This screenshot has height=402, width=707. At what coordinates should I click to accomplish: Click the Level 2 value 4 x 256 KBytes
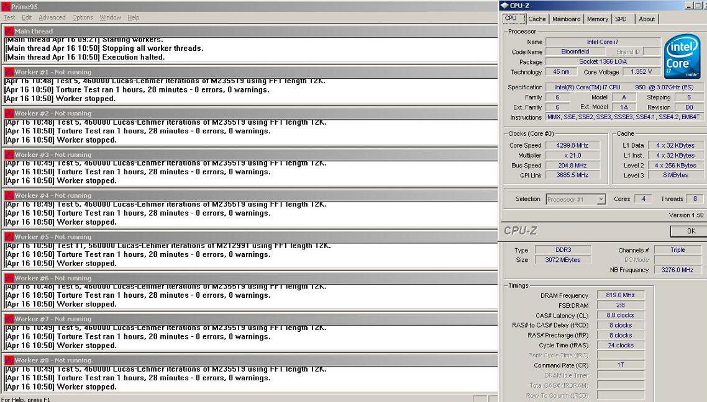click(675, 165)
